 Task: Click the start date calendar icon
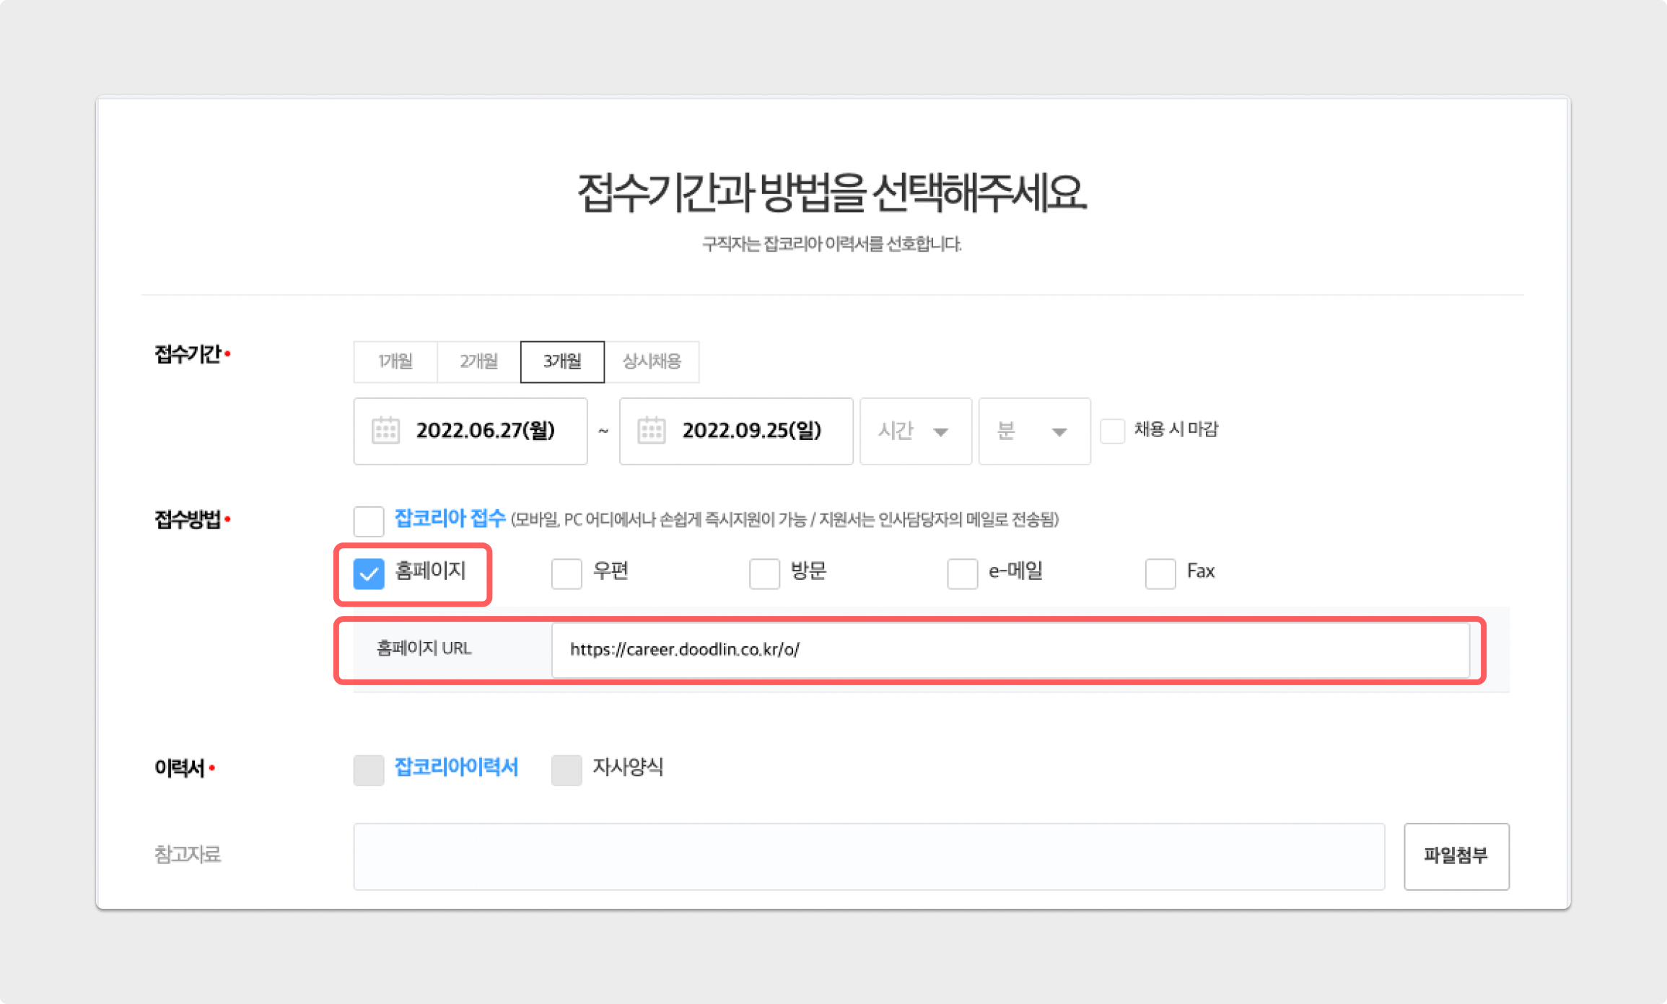pos(385,431)
